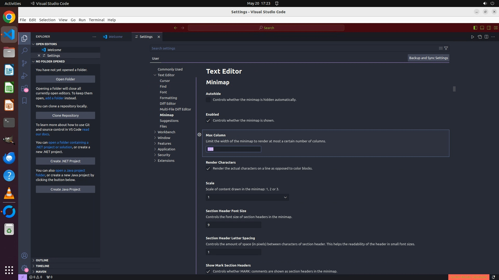The height and width of the screenshot is (280, 499).
Task: Click the gear icon beside Max Column
Action: 199,135
